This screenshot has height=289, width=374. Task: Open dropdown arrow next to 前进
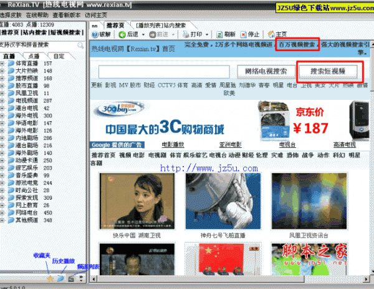click(x=173, y=35)
